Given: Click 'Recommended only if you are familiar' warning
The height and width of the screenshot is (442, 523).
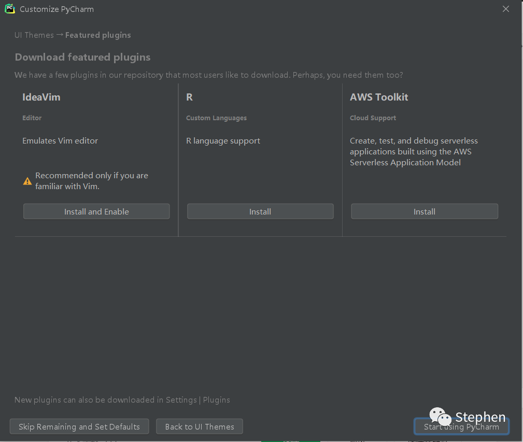Looking at the screenshot, I should click(92, 181).
